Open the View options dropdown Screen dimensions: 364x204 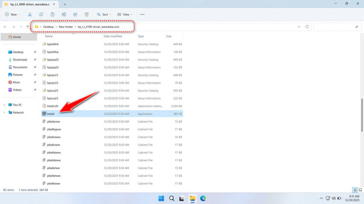pyautogui.click(x=124, y=14)
